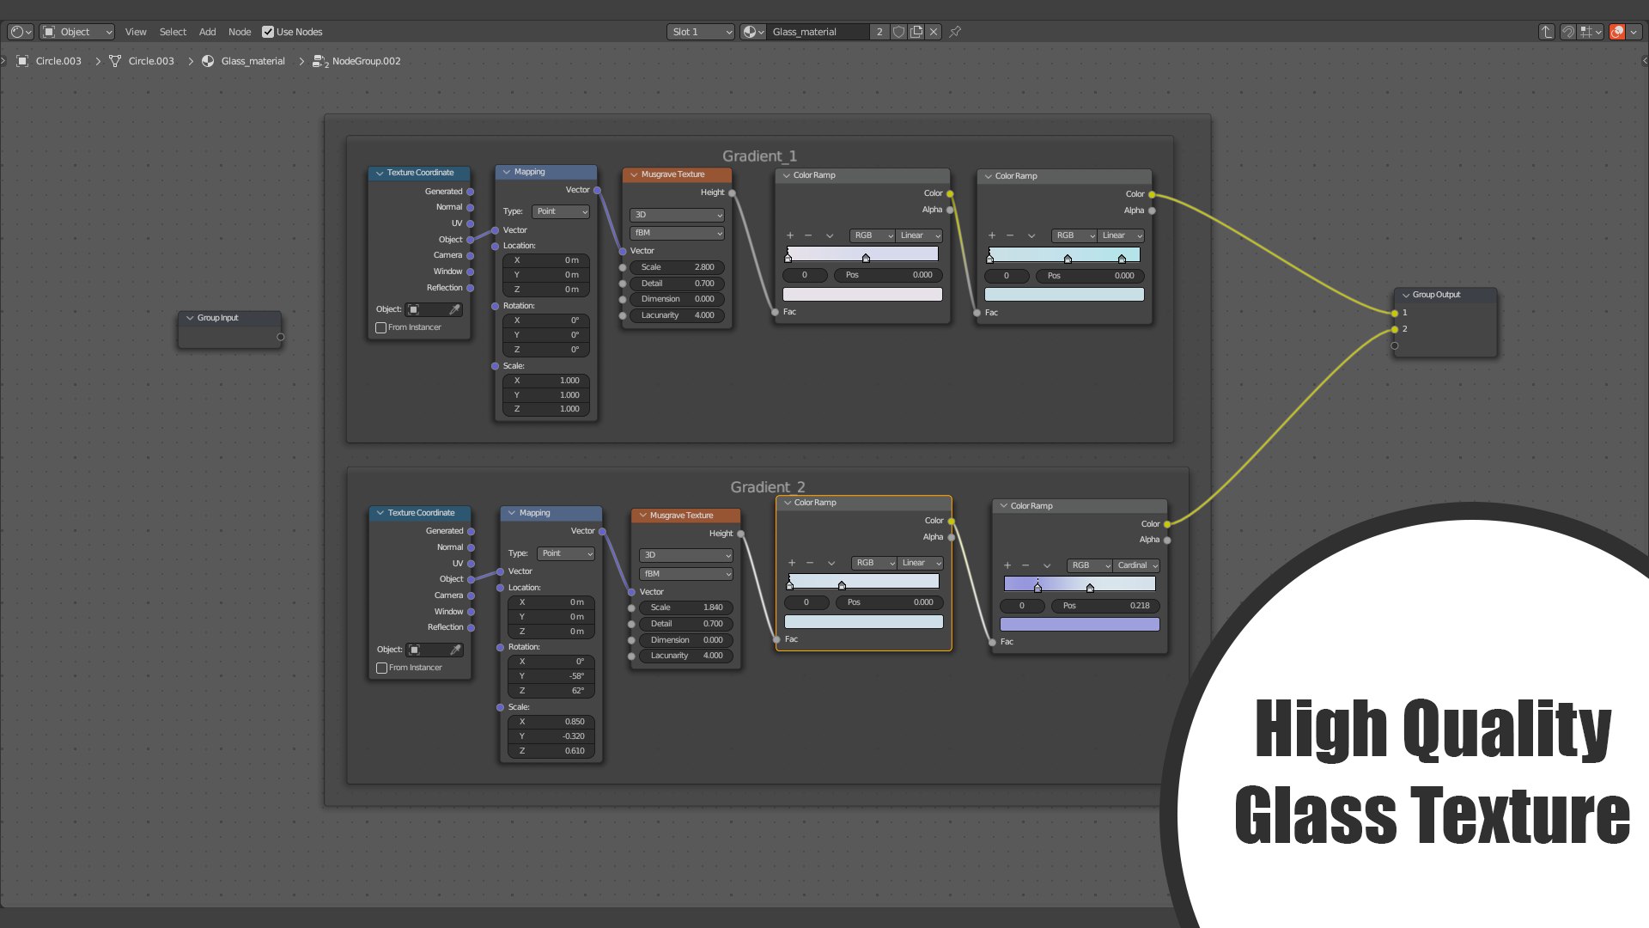1649x928 pixels.
Task: Click Glass_material in the breadcrumb path
Action: [x=253, y=61]
